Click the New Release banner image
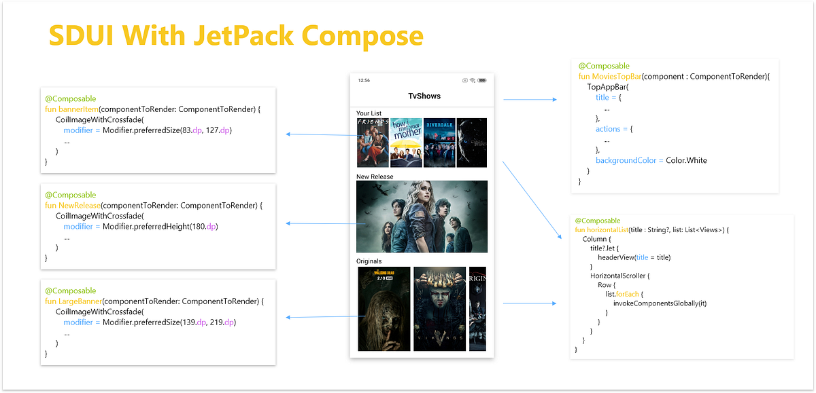This screenshot has height=393, width=816. pyautogui.click(x=422, y=216)
